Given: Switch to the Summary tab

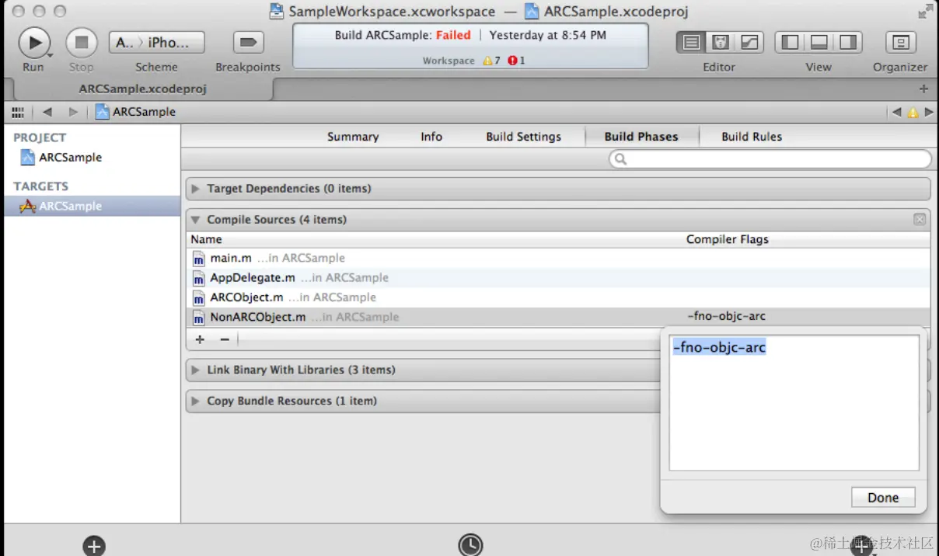Looking at the screenshot, I should click(353, 137).
